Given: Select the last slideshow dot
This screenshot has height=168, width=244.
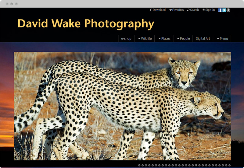Looking at the screenshot, I should point(229,165).
